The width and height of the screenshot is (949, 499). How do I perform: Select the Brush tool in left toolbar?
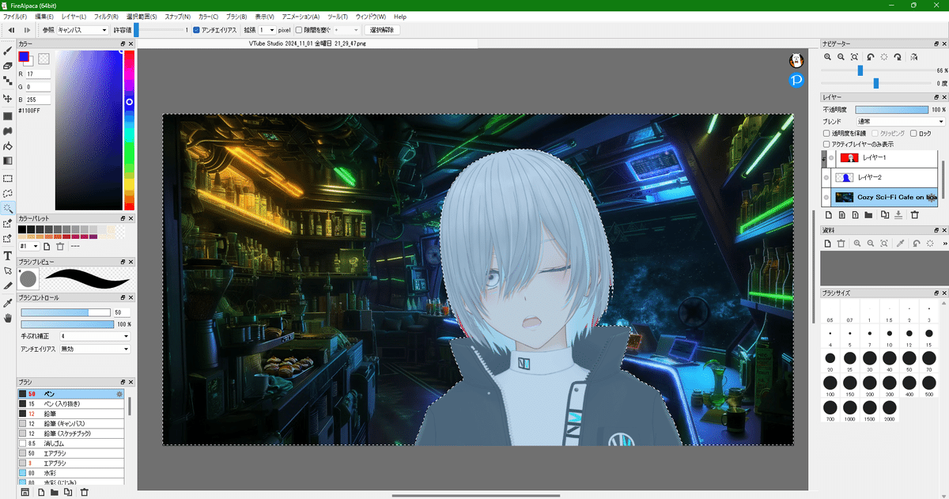[8, 51]
